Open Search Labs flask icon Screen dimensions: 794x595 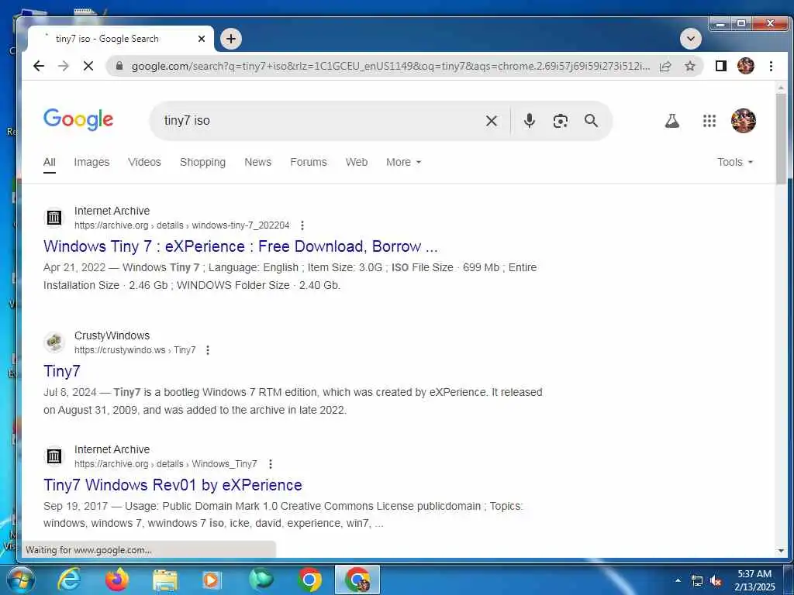(672, 121)
